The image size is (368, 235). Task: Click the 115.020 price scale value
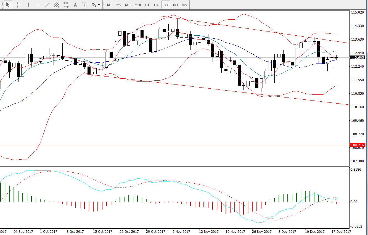point(357,12)
